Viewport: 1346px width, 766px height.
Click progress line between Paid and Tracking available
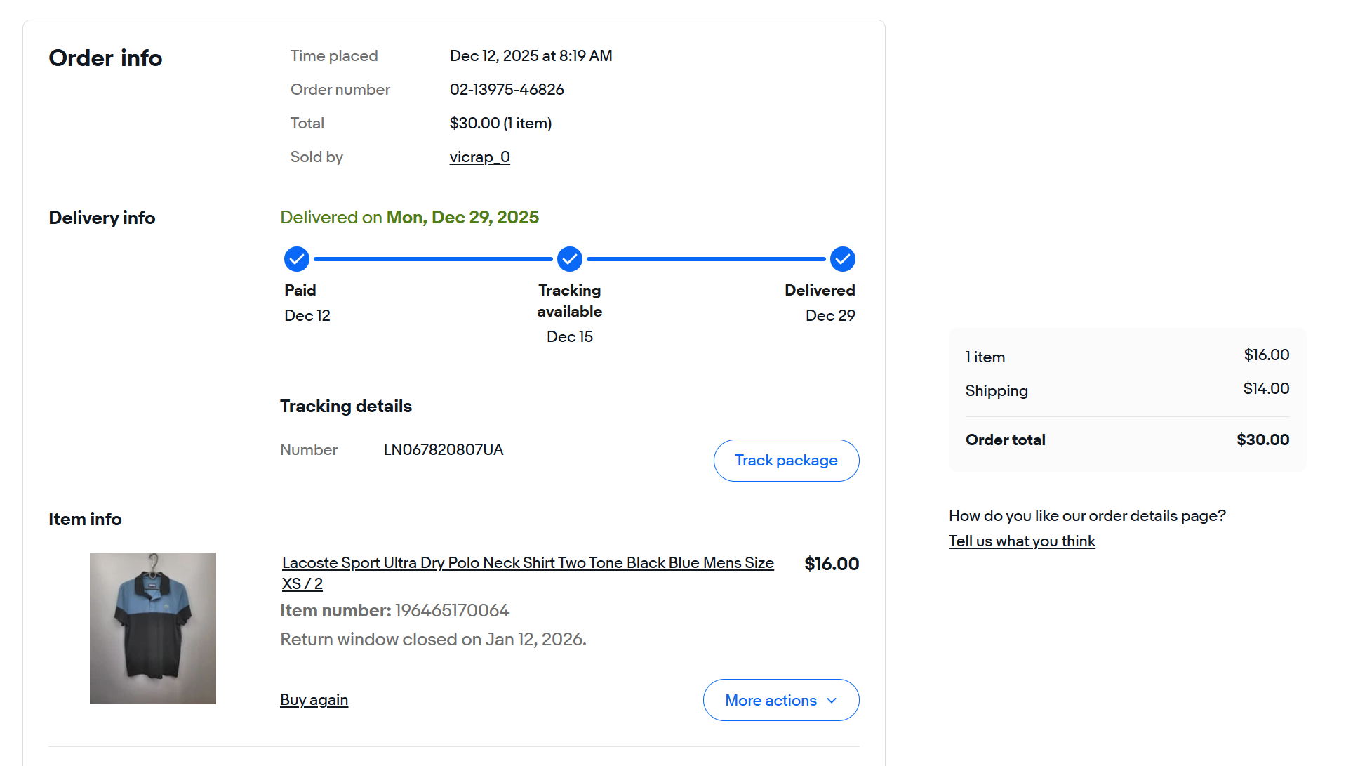pos(433,259)
